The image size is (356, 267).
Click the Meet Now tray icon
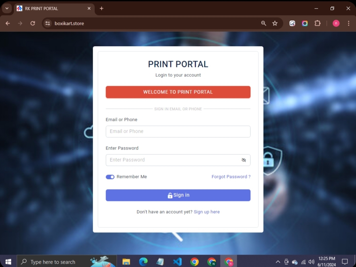286,262
